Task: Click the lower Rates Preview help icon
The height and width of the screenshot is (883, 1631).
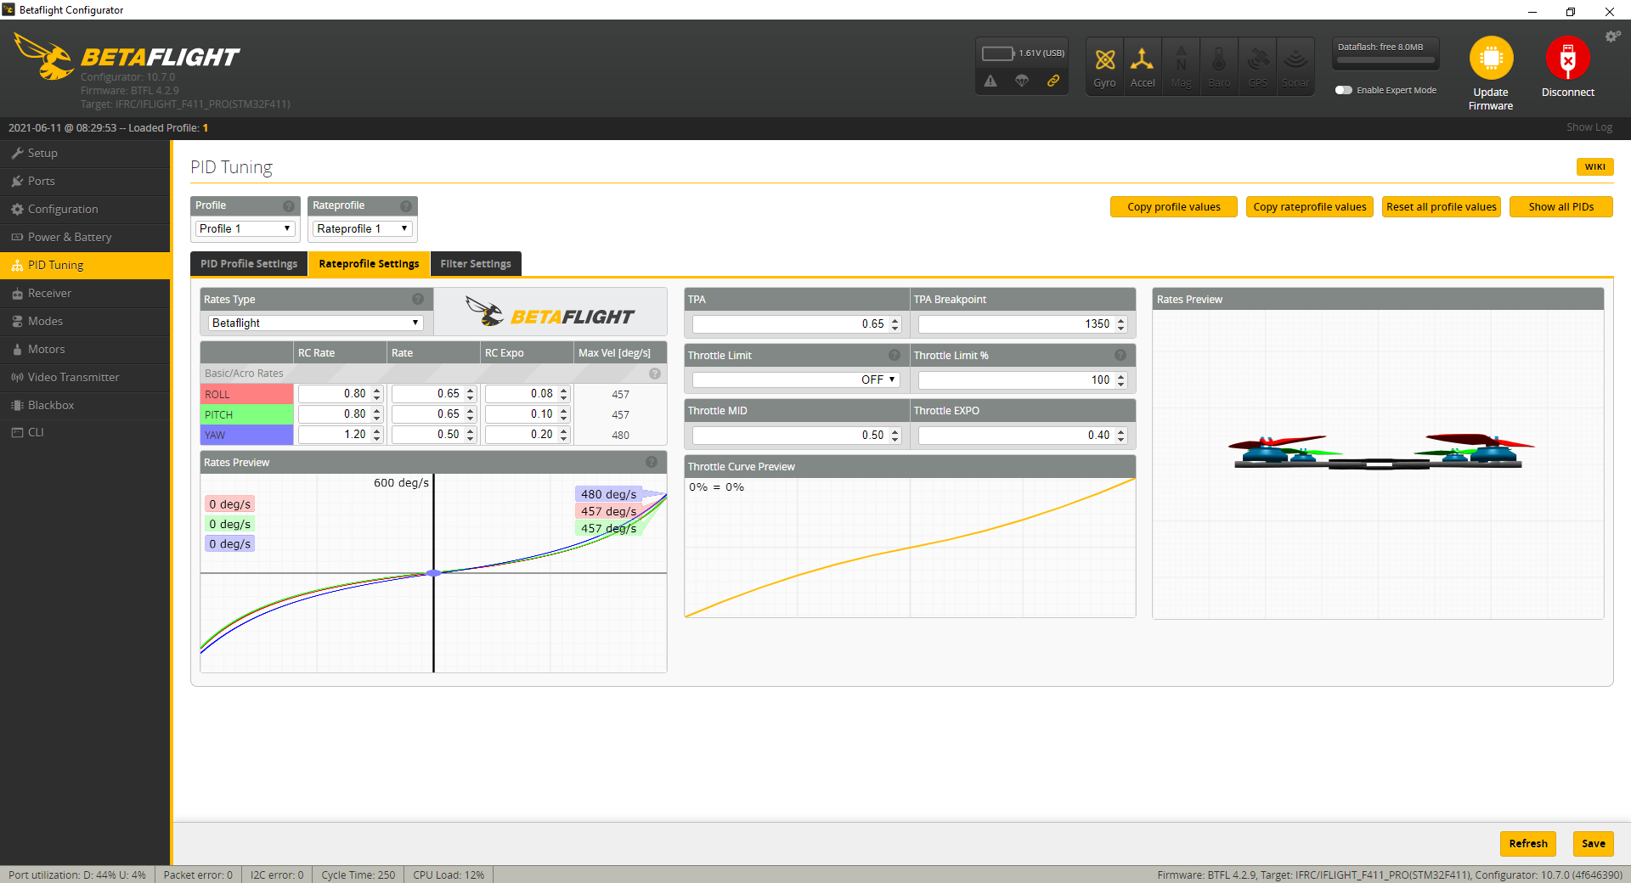Action: click(652, 462)
